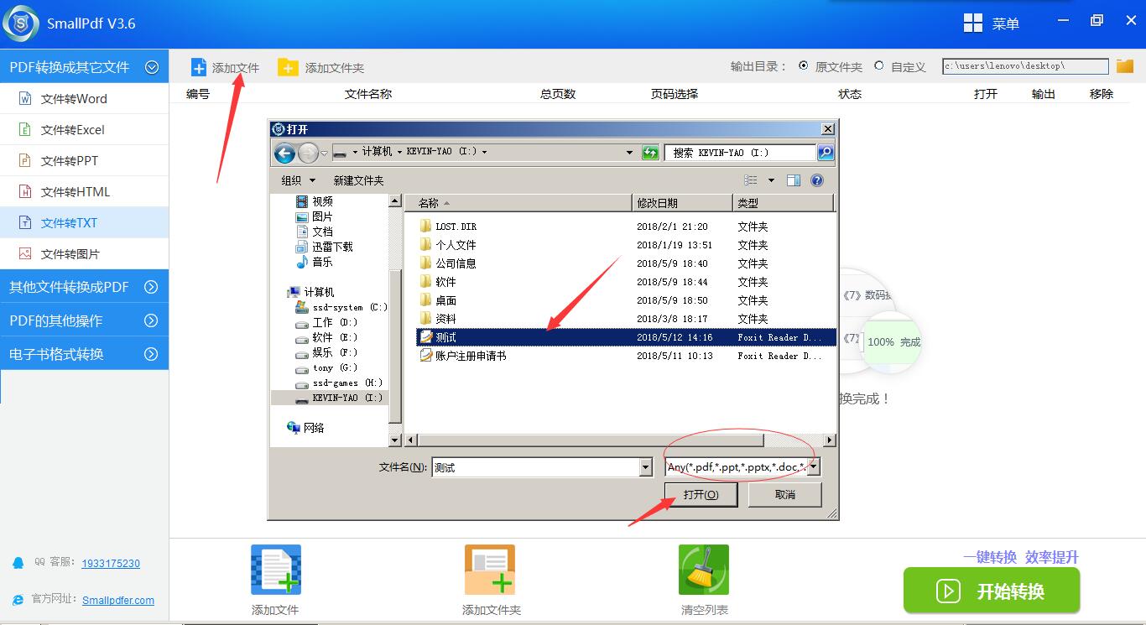The image size is (1146, 625).
Task: Select the 个人文件 folder
Action: (x=448, y=245)
